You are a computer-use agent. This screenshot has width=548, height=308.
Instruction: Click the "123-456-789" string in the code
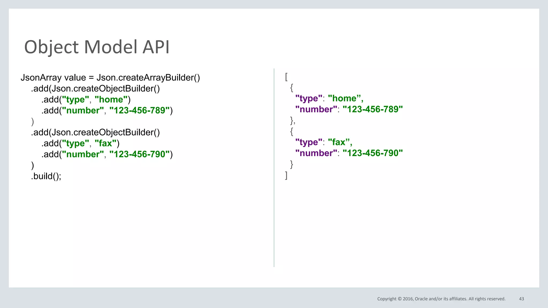coord(139,110)
